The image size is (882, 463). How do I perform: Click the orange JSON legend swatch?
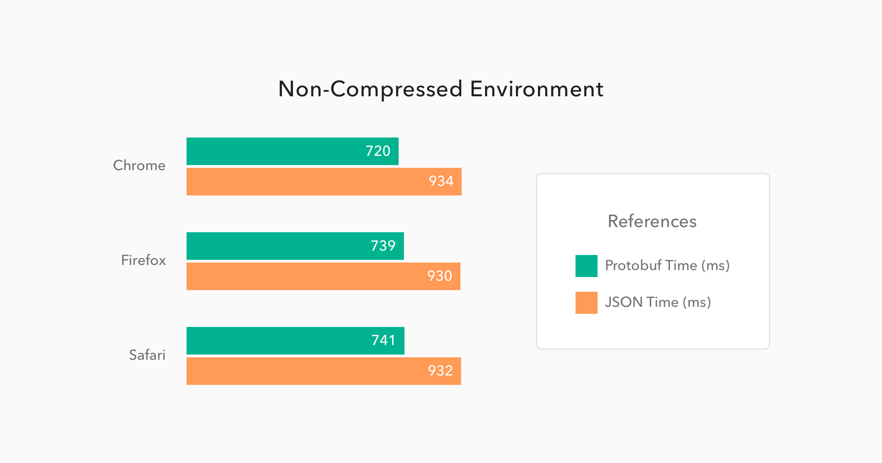click(586, 302)
